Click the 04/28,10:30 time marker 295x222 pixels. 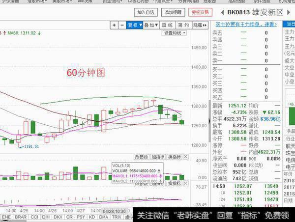[114, 211]
